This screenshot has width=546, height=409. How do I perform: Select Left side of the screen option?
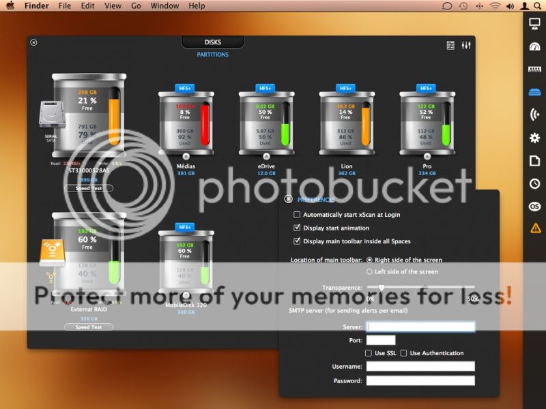(370, 271)
